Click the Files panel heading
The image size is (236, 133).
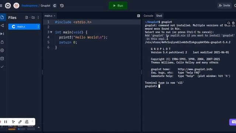coord(12,18)
